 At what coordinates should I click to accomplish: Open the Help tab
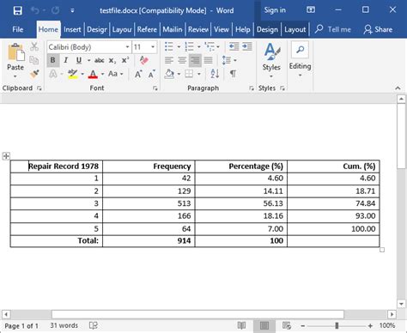pos(243,29)
